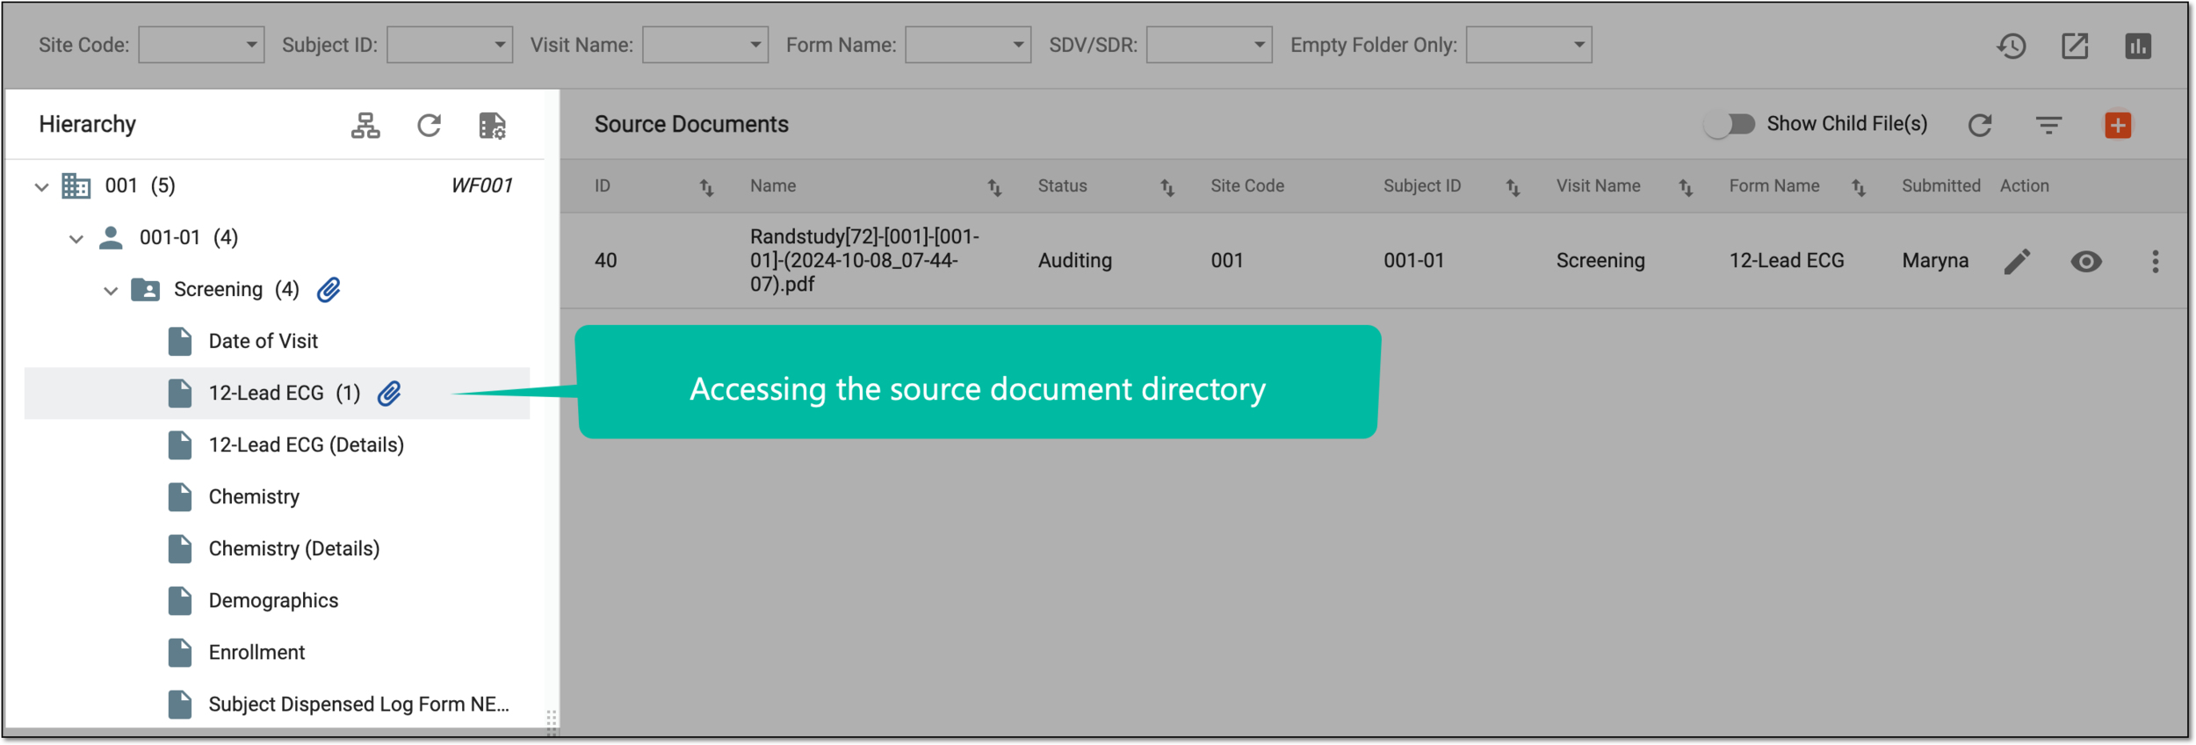
Task: Select the 12-Lead ECG (Details) form
Action: (307, 445)
